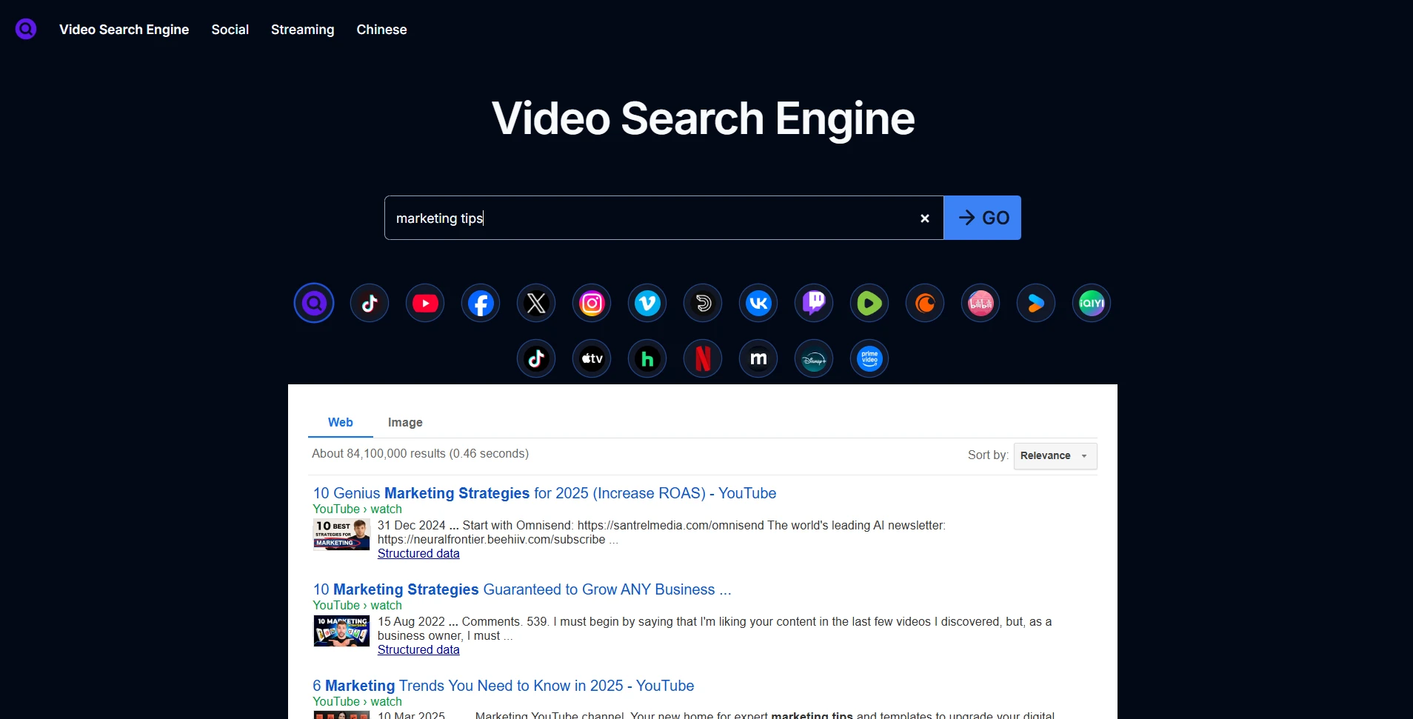Screen dimensions: 1413x719
Task: Open '6 Marketing Trends You Need' result
Action: [503, 686]
